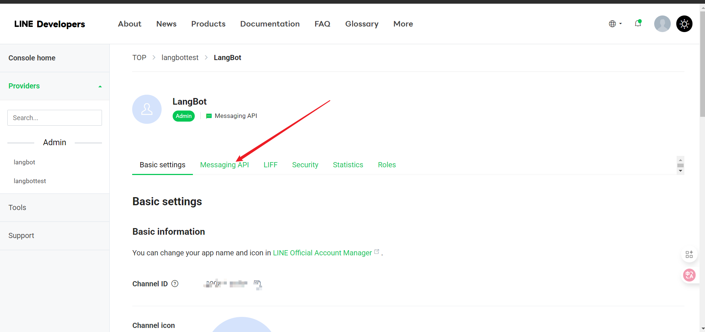Open the More navigation menu
Screen dimensions: 705x332
(403, 24)
